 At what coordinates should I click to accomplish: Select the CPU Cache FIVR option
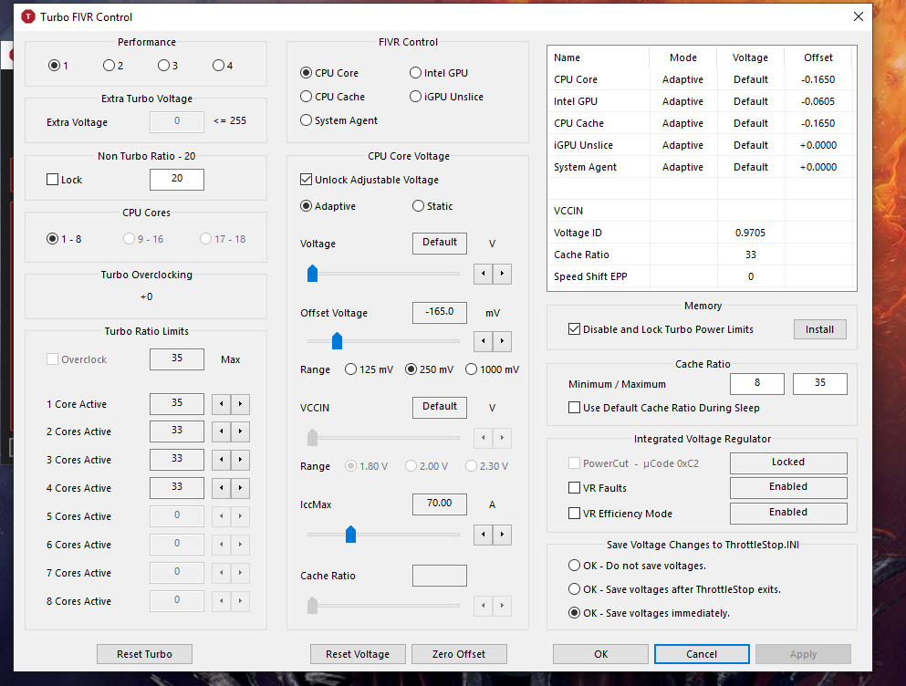pos(333,97)
